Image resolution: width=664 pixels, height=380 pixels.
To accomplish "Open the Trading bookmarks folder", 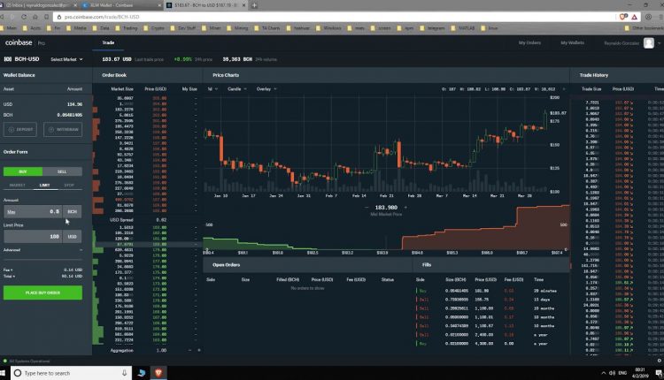I will (x=127, y=28).
